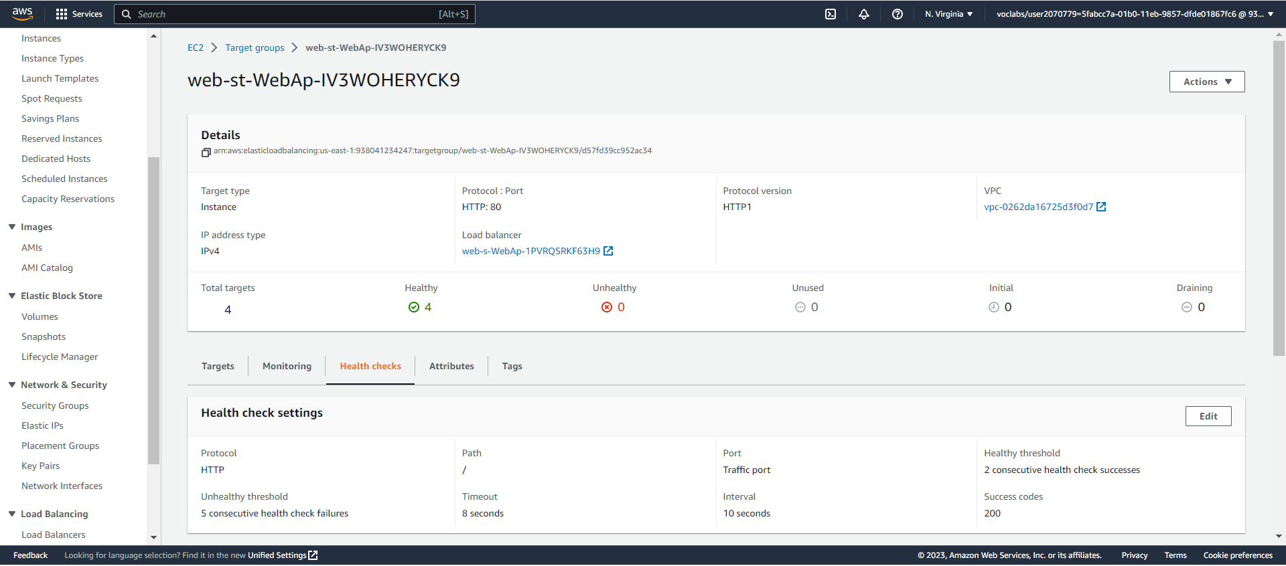Open Capacity Reservations in the sidebar
Image resolution: width=1286 pixels, height=566 pixels.
click(x=68, y=199)
